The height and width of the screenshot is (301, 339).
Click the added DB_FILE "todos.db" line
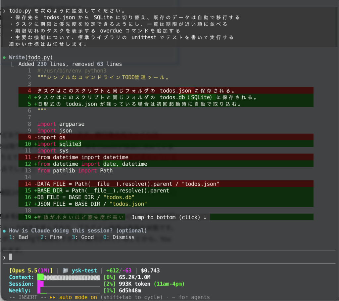click(x=166, y=197)
